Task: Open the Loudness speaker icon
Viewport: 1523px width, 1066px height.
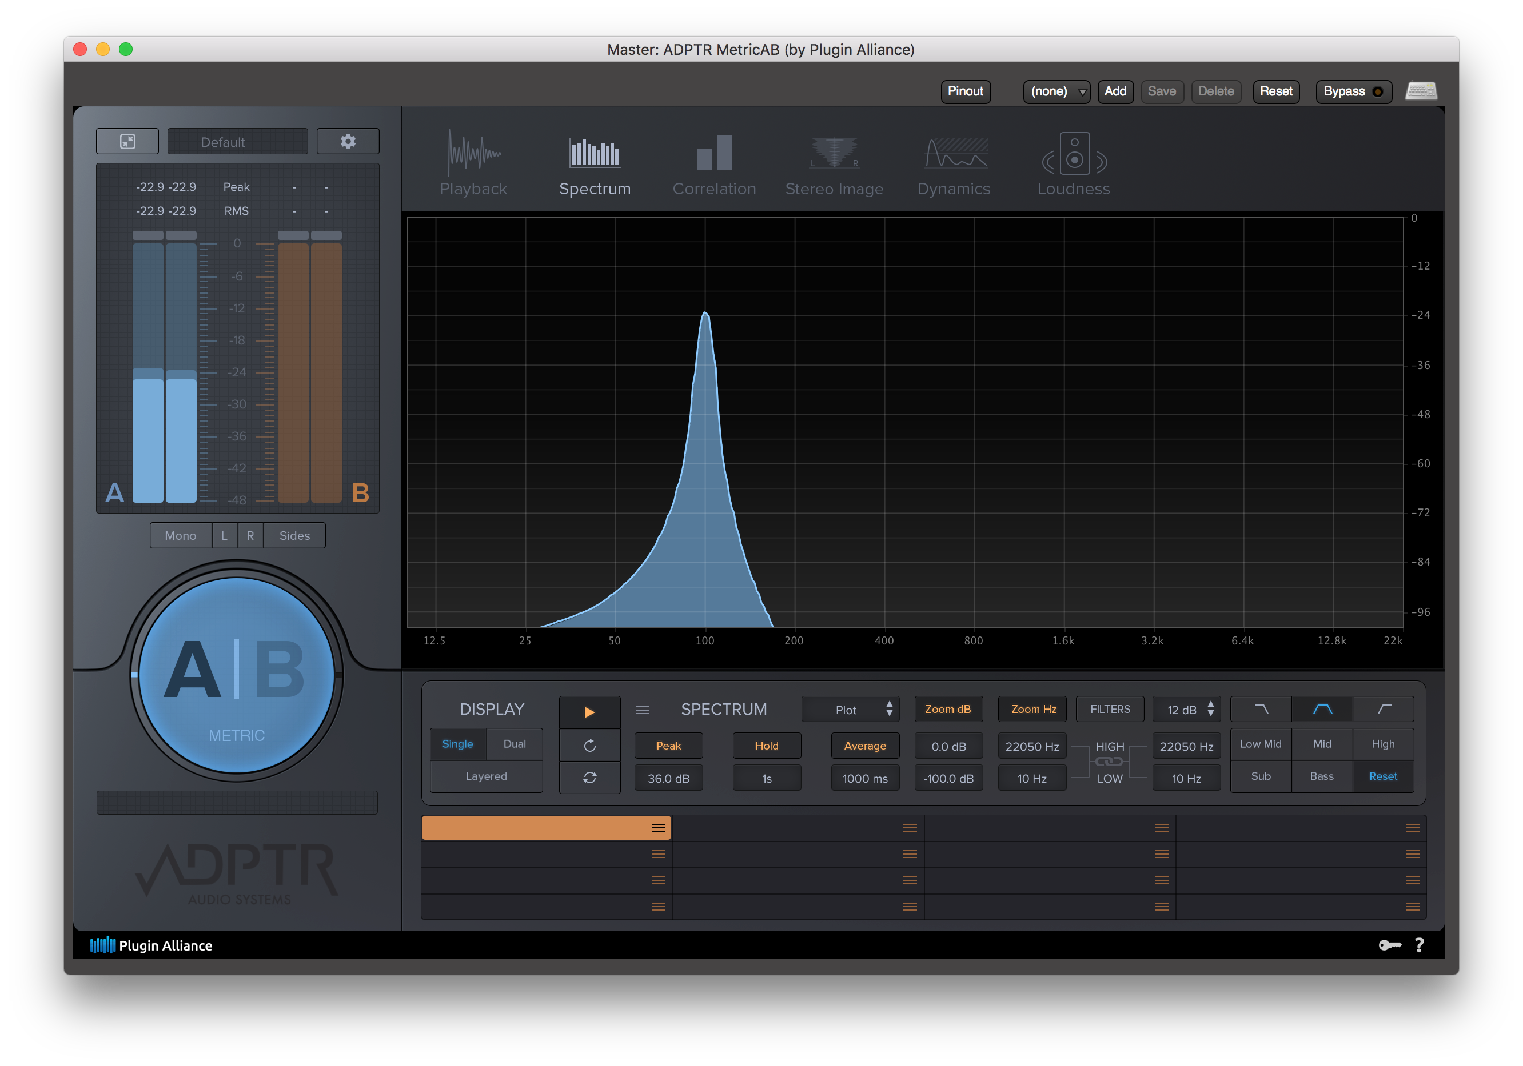Action: click(1074, 153)
